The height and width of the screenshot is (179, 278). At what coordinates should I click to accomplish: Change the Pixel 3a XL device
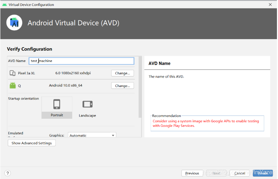tap(122, 73)
